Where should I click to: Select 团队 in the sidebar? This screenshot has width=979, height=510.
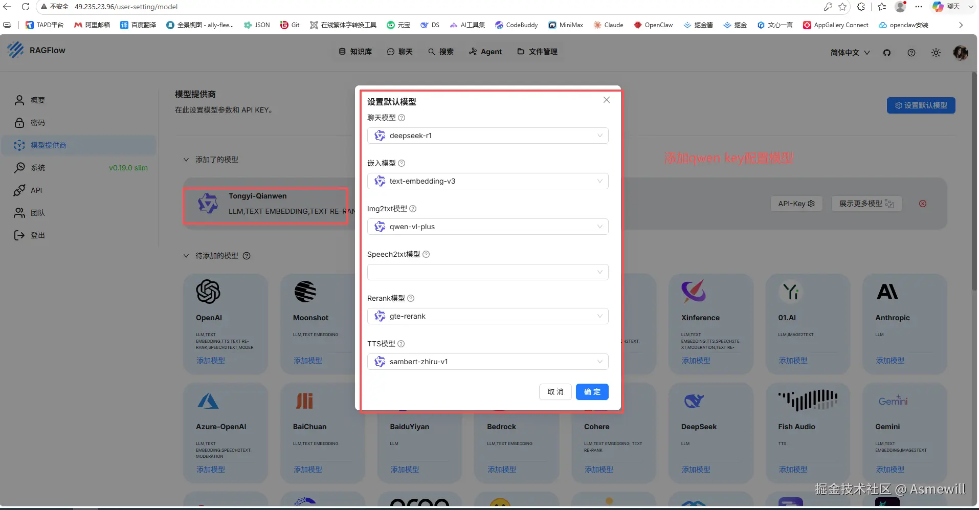[79, 213]
